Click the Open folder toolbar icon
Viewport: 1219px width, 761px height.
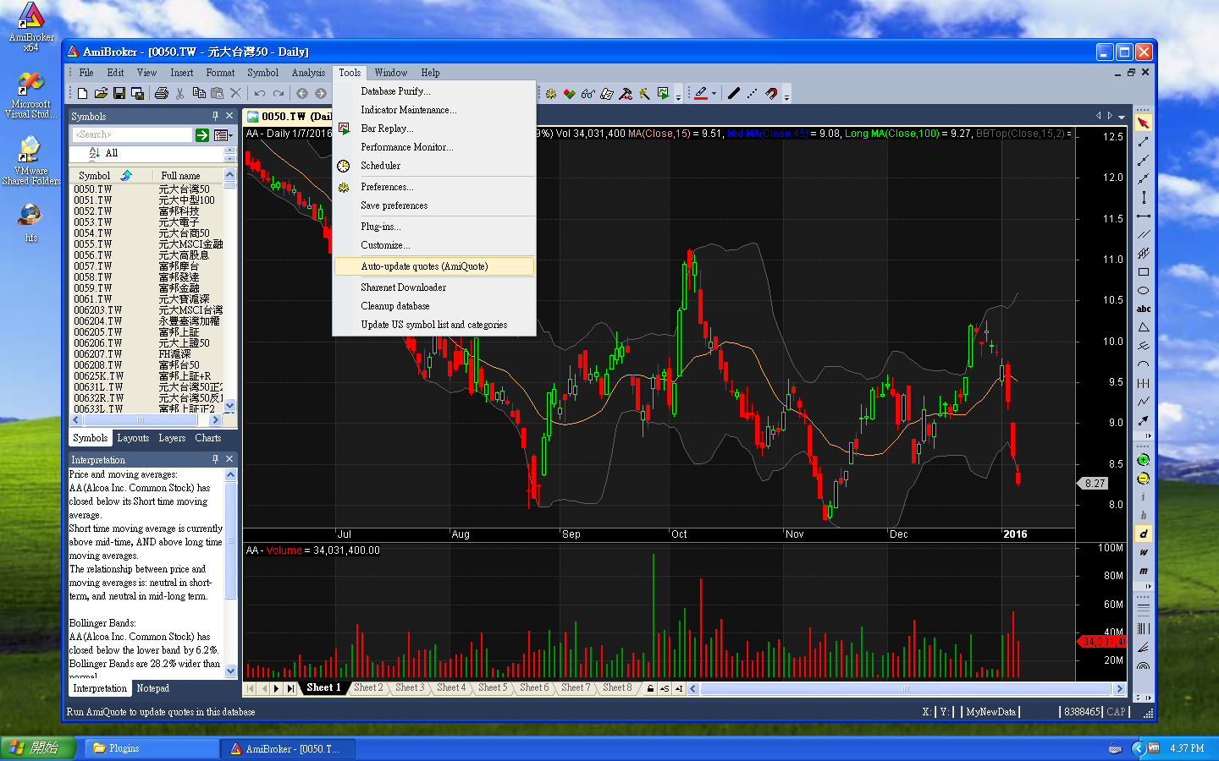pyautogui.click(x=101, y=93)
